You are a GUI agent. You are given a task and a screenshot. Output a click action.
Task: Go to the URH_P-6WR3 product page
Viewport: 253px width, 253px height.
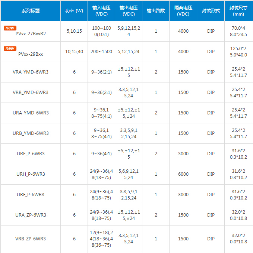coord(31,174)
